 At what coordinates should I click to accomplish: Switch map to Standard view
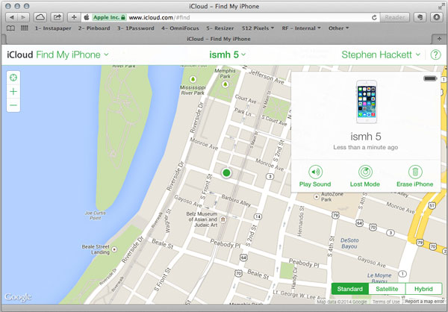click(350, 289)
